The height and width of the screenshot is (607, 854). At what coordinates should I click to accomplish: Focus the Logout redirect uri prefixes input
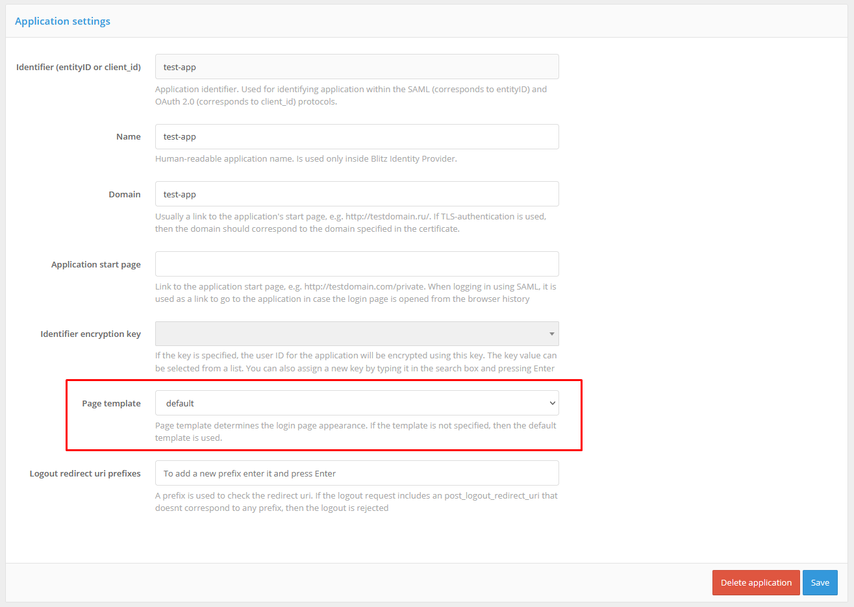click(x=357, y=473)
